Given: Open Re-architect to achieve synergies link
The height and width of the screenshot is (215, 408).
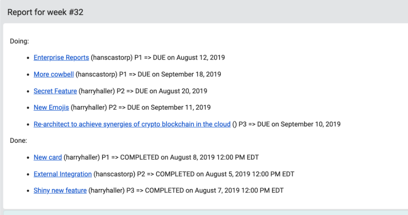Looking at the screenshot, I should 132,124.
